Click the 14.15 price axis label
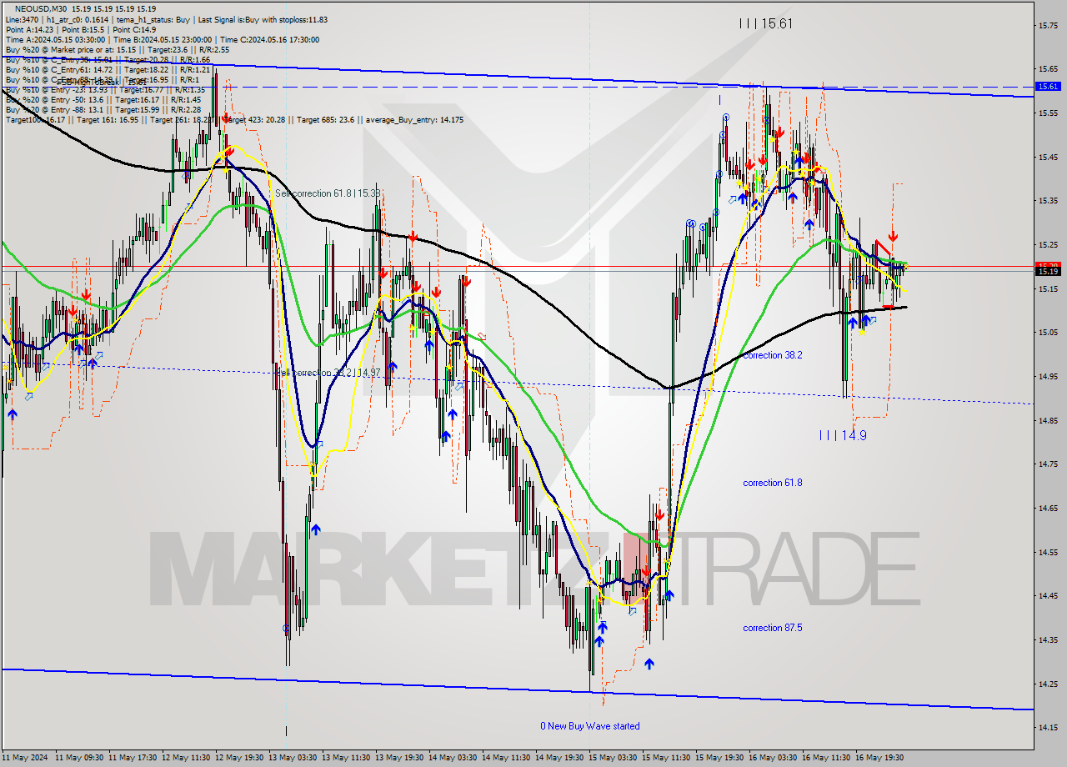The image size is (1067, 767). [1048, 727]
